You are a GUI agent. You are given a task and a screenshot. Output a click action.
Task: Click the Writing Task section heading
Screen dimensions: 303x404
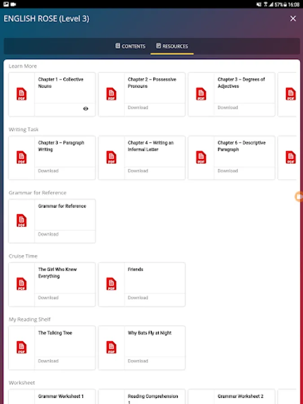23,130
